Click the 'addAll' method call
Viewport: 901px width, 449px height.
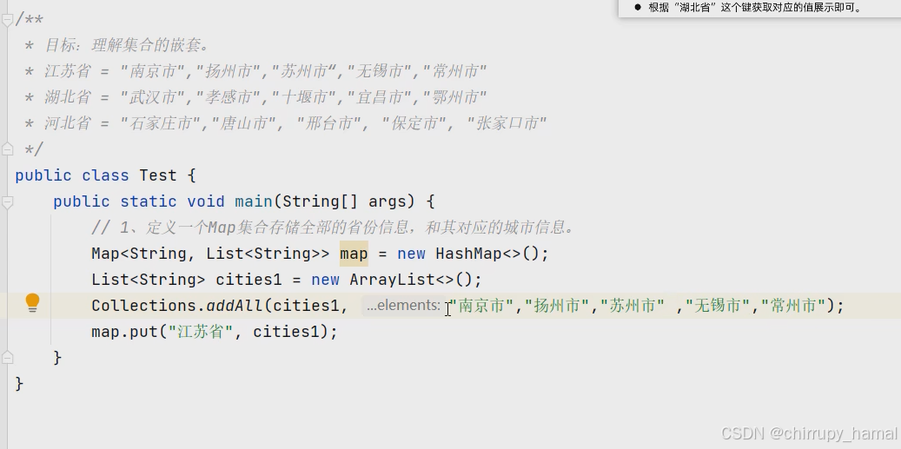[234, 306]
